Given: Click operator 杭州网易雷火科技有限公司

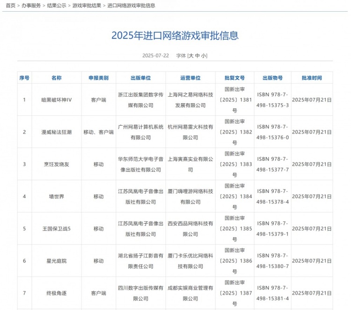Looking at the screenshot, I should click(190, 132).
